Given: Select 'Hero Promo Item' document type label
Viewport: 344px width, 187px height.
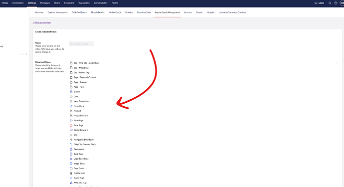Looking at the screenshot, I should (81, 101).
